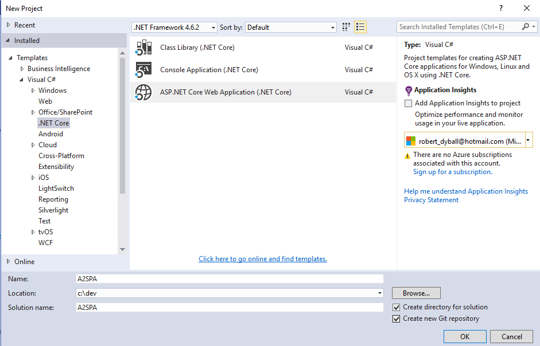This screenshot has height=346, width=540.
Task: Click the Microsoft account logo icon
Action: (411, 141)
